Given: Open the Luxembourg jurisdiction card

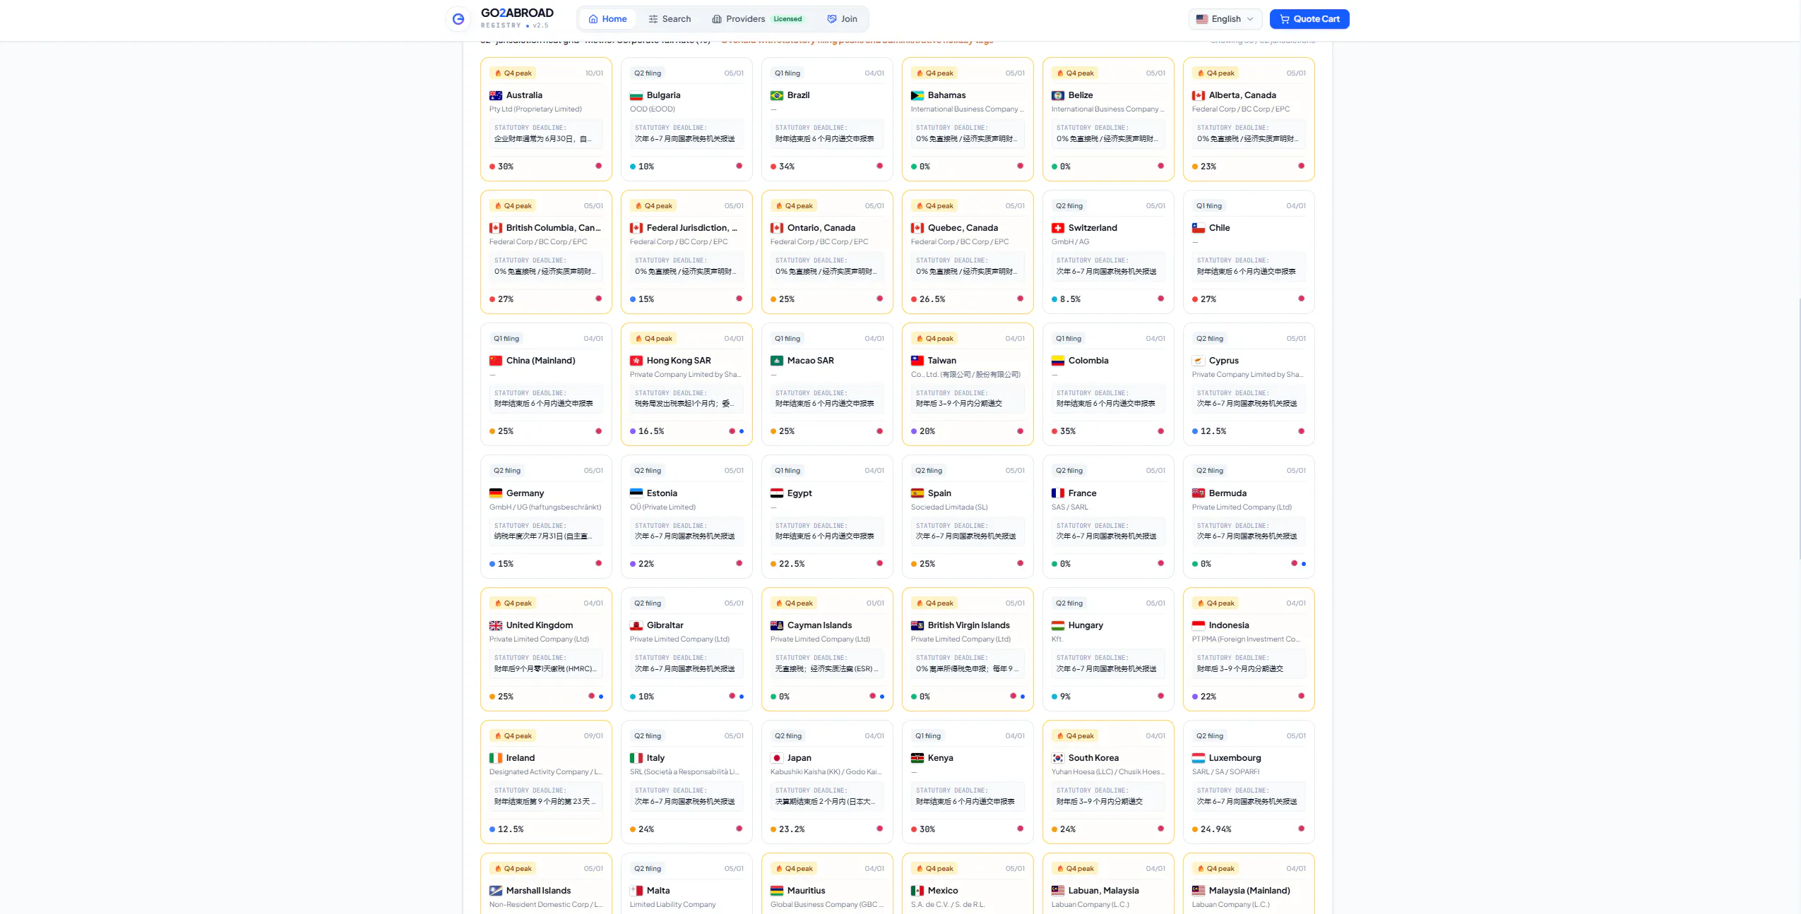Looking at the screenshot, I should click(x=1249, y=782).
